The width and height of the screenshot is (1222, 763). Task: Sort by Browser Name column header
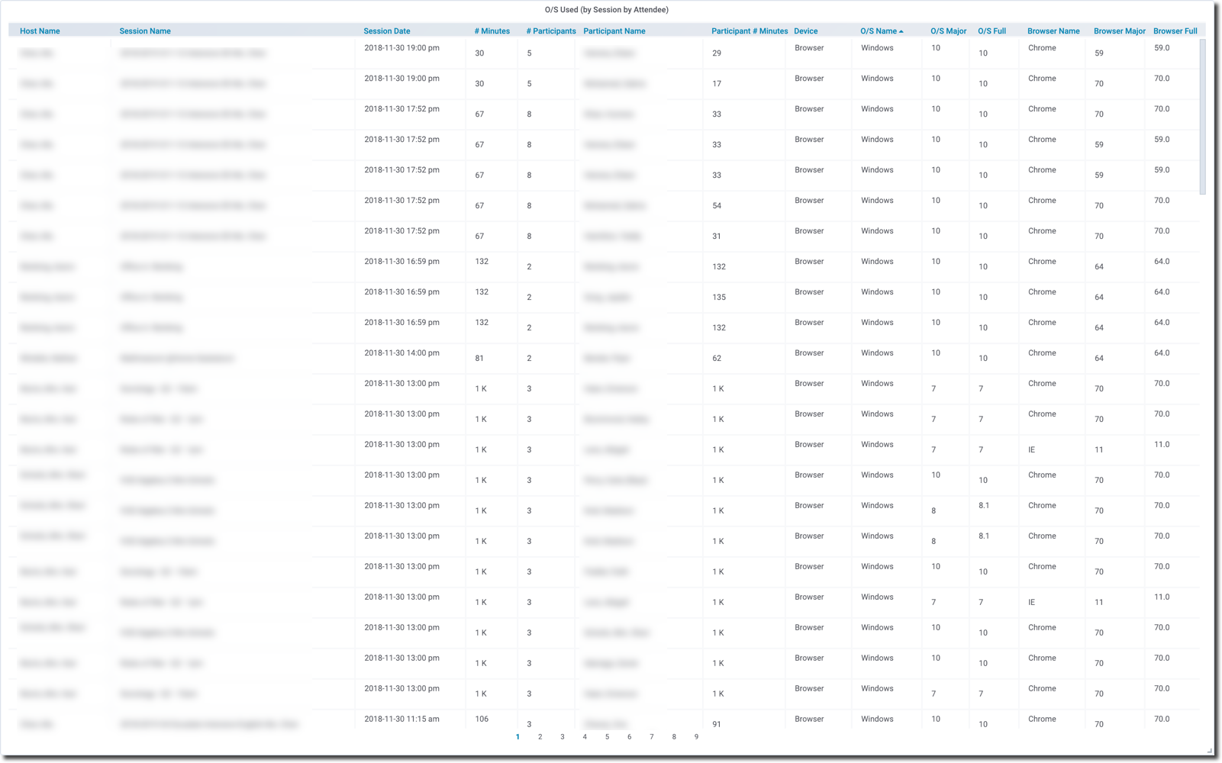click(1053, 31)
